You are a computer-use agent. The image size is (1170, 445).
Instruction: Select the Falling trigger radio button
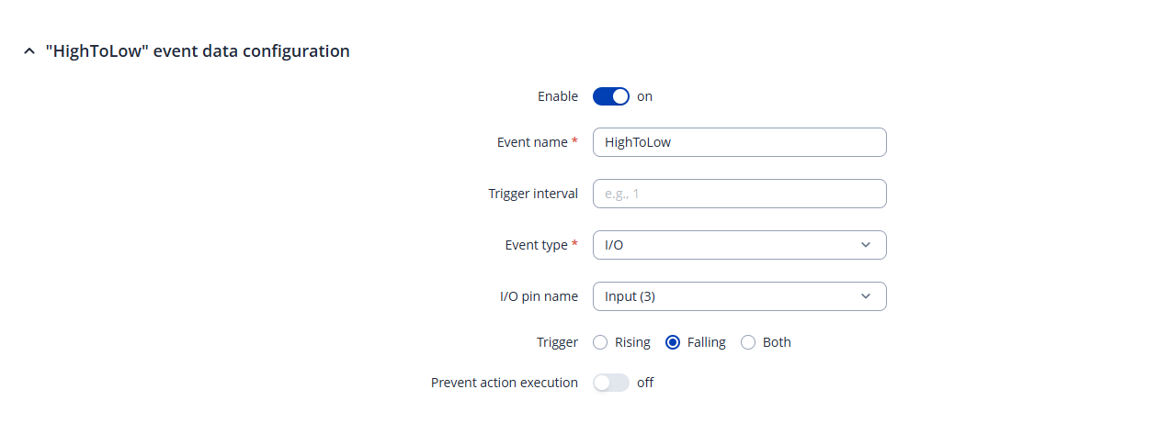[673, 342]
